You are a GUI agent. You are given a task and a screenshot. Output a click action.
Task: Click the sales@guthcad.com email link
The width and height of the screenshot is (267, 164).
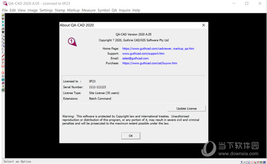135,58
